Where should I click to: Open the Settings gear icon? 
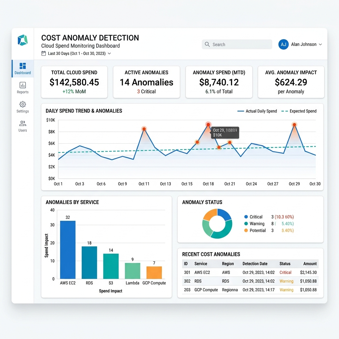coord(23,104)
